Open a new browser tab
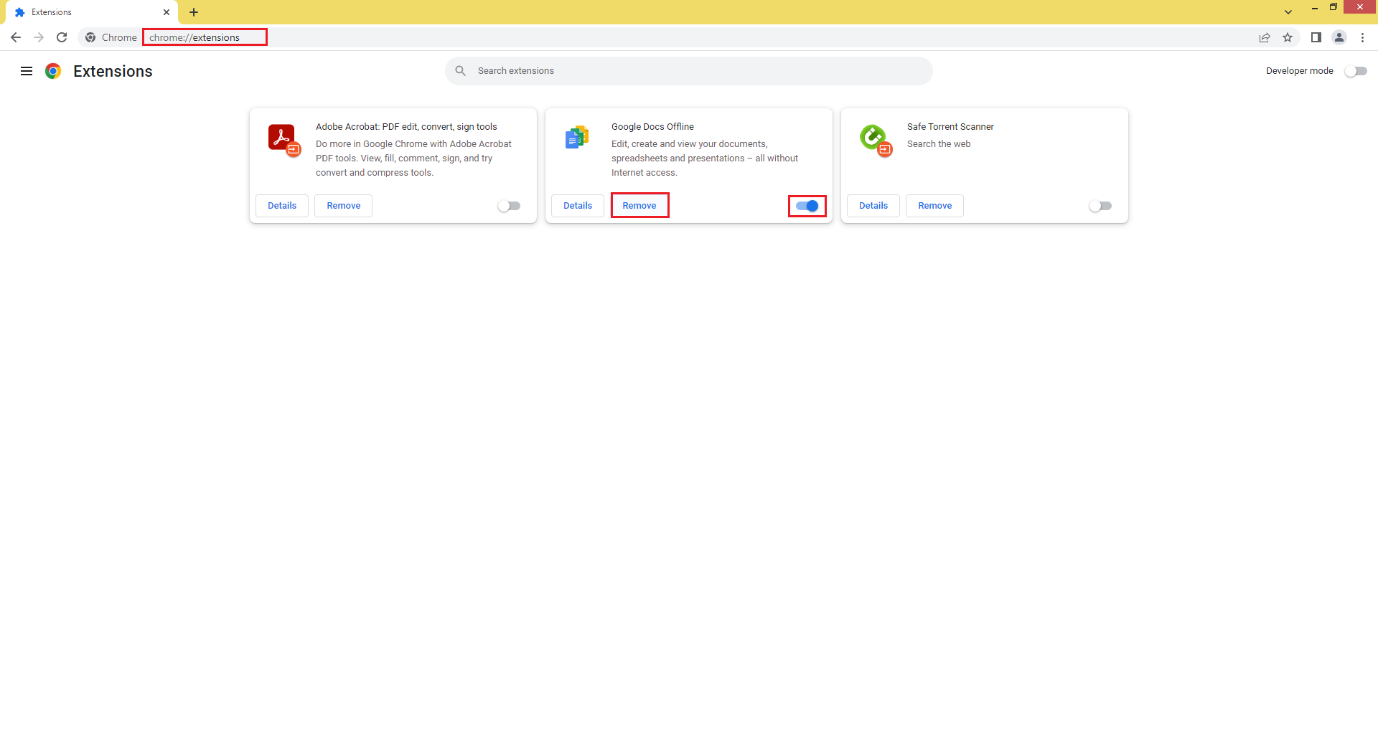Screen dimensions: 1378x743 pyautogui.click(x=194, y=12)
